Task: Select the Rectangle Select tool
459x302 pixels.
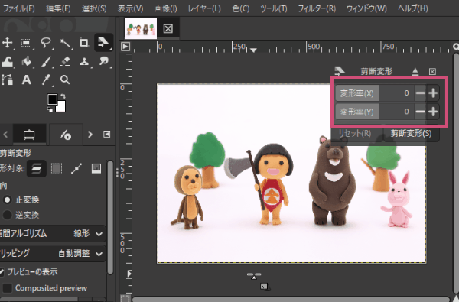Action: pos(26,44)
